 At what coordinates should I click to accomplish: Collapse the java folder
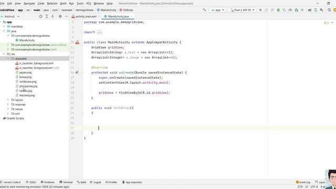click(4, 31)
